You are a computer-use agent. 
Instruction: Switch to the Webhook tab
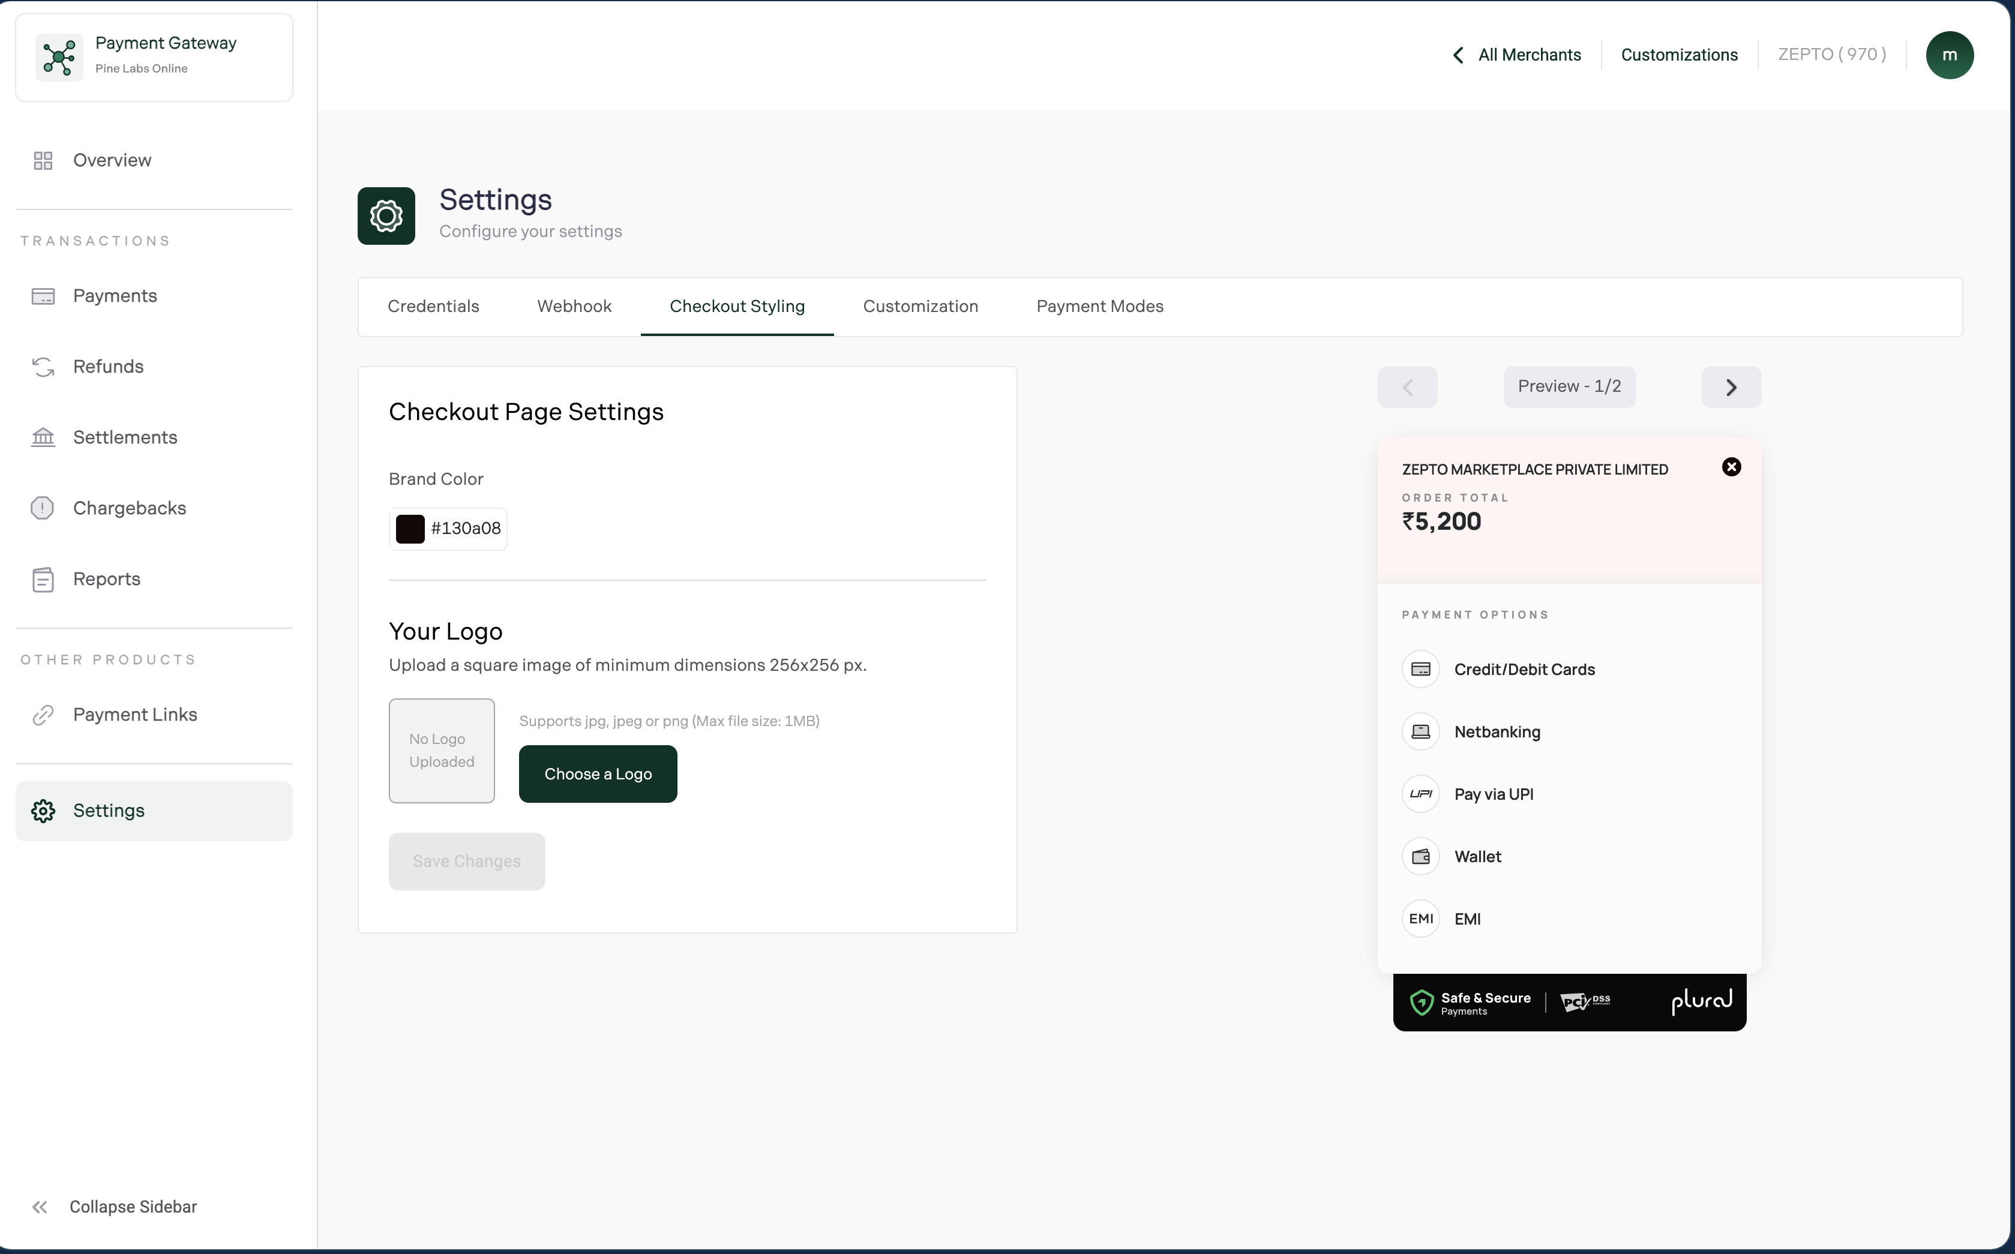pyautogui.click(x=574, y=307)
